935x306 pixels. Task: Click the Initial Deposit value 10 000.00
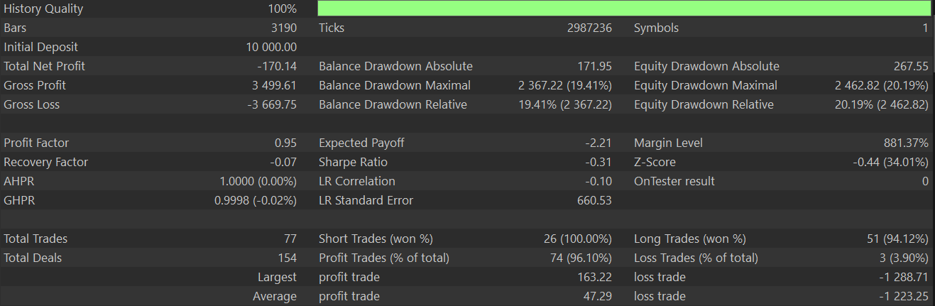tap(271, 47)
